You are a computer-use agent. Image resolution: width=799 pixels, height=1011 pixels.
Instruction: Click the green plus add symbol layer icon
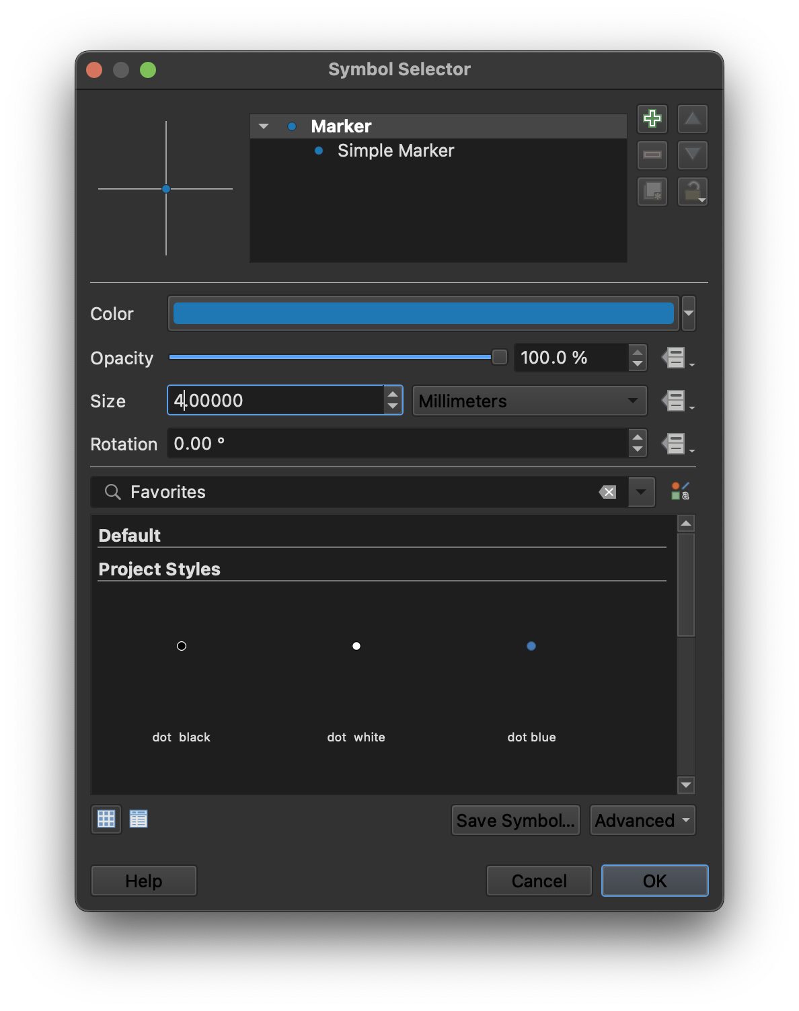pos(652,119)
